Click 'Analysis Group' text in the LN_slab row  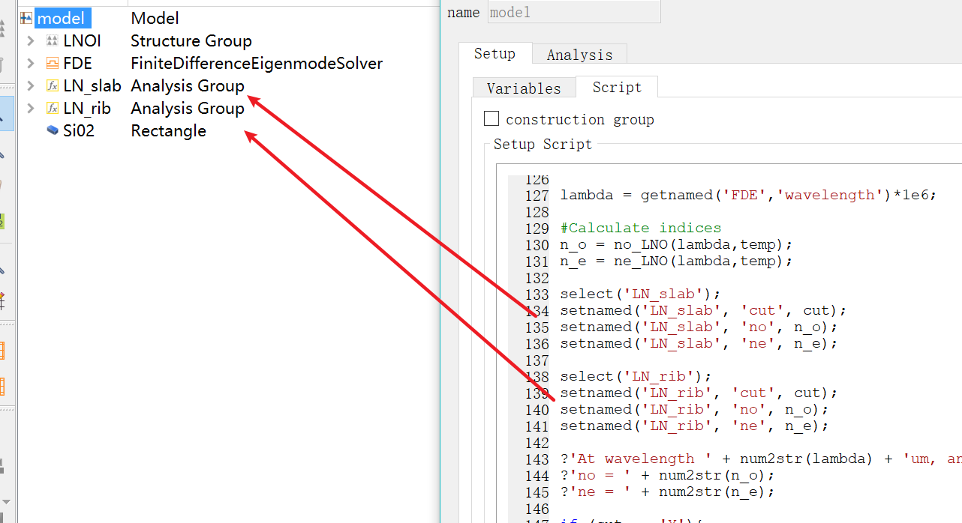[x=188, y=85]
